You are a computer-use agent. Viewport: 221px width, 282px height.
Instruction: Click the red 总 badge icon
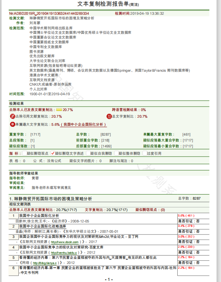pyautogui.click(x=109, y=116)
